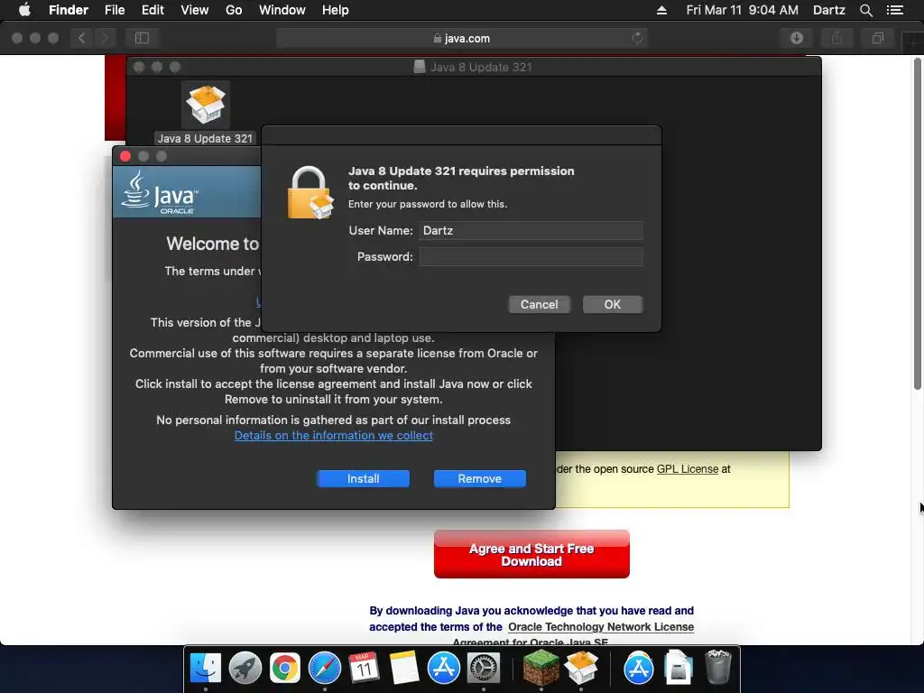Click Install in Java installer
924x693 pixels.
coord(363,478)
